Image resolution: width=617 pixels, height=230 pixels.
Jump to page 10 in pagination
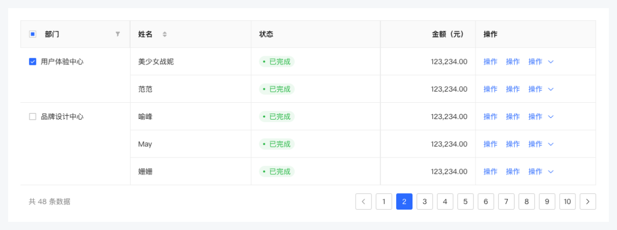[x=567, y=201]
